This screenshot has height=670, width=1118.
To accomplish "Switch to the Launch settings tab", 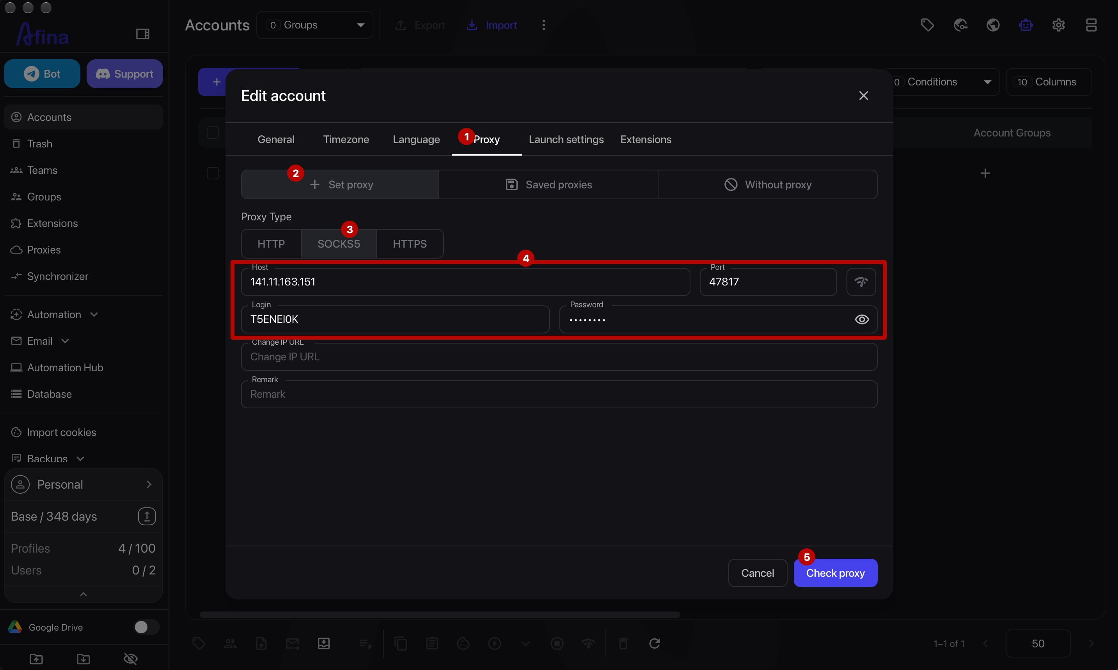I will point(566,139).
